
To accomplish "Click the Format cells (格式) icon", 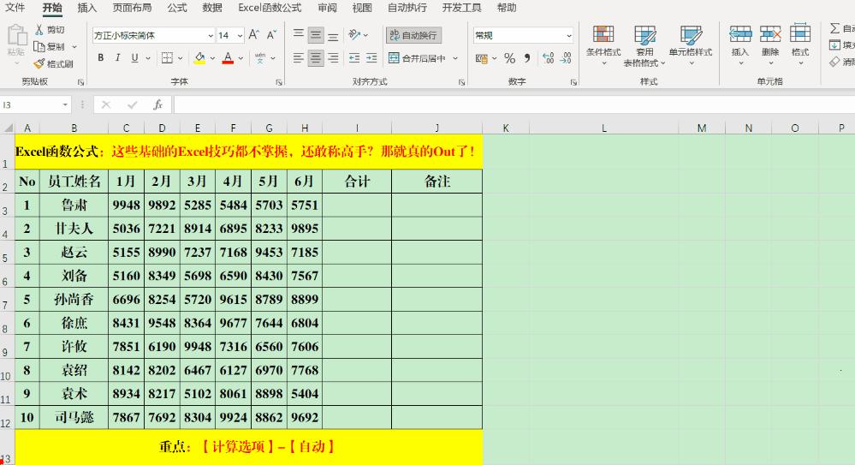I will coord(800,34).
